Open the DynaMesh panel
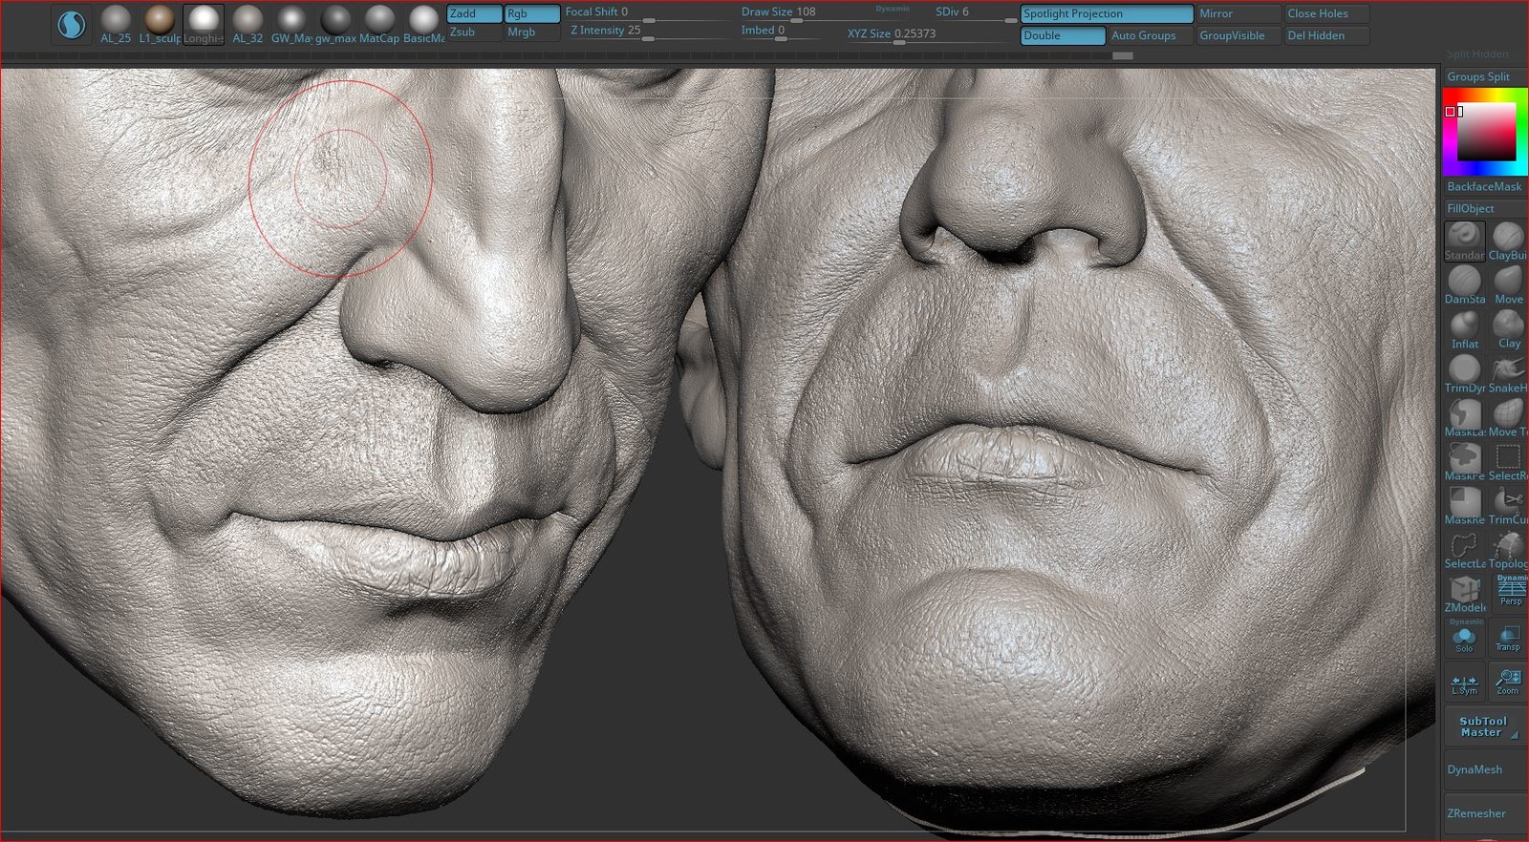 (1475, 769)
